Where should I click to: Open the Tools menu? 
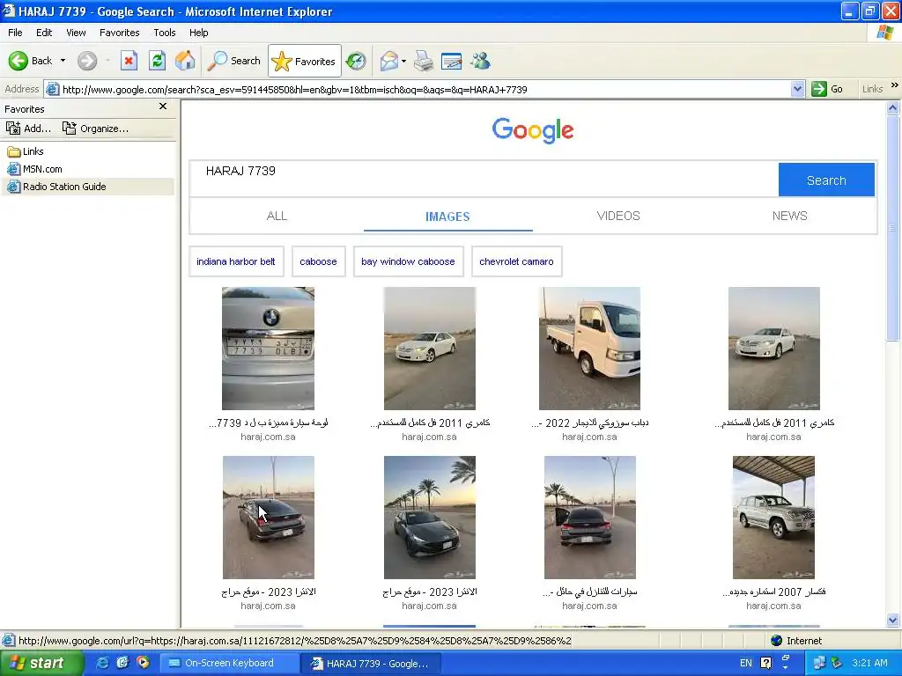(165, 33)
